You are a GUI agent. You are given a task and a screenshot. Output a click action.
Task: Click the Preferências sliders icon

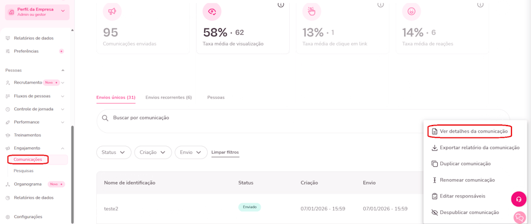8,51
